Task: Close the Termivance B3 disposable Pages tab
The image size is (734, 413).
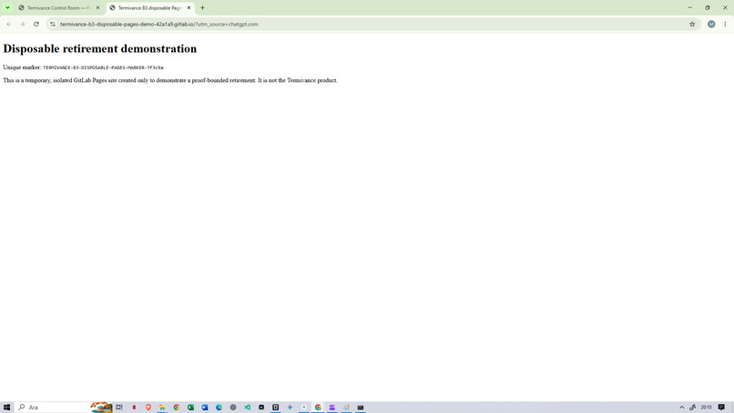Action: coord(189,8)
